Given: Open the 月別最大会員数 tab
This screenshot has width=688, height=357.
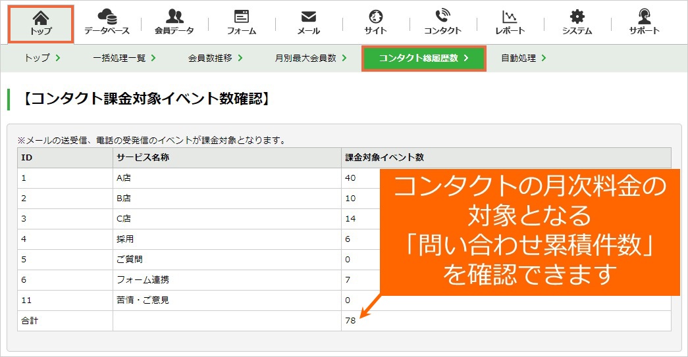Looking at the screenshot, I should coord(311,58).
